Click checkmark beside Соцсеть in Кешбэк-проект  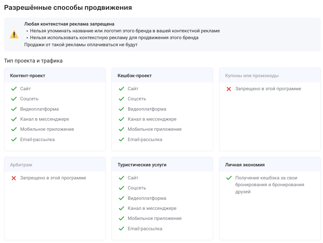[121, 99]
